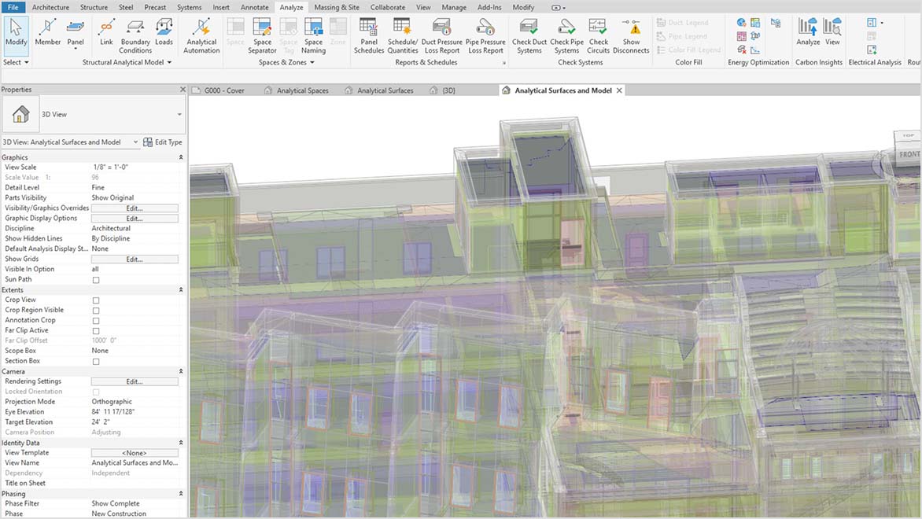
Task: Run the Duct Pressure Loss Report
Action: pyautogui.click(x=441, y=33)
